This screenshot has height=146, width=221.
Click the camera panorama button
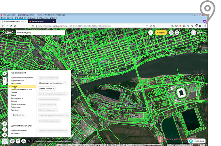(x=18, y=141)
